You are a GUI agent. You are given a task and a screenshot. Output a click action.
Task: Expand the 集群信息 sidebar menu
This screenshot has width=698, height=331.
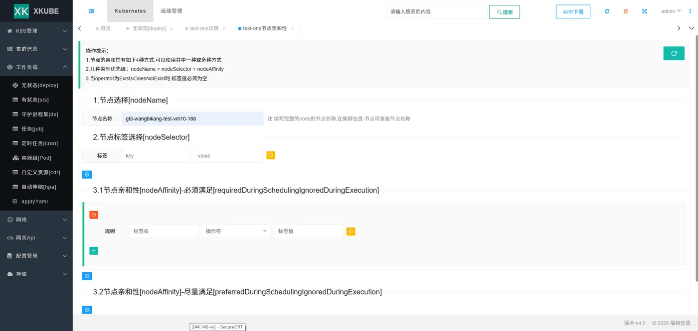point(36,49)
